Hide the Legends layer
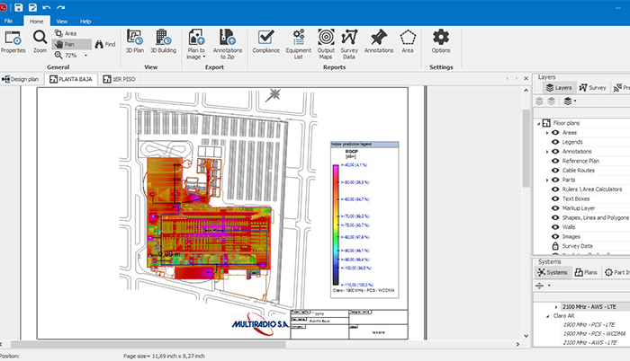630x361 pixels. coord(555,142)
